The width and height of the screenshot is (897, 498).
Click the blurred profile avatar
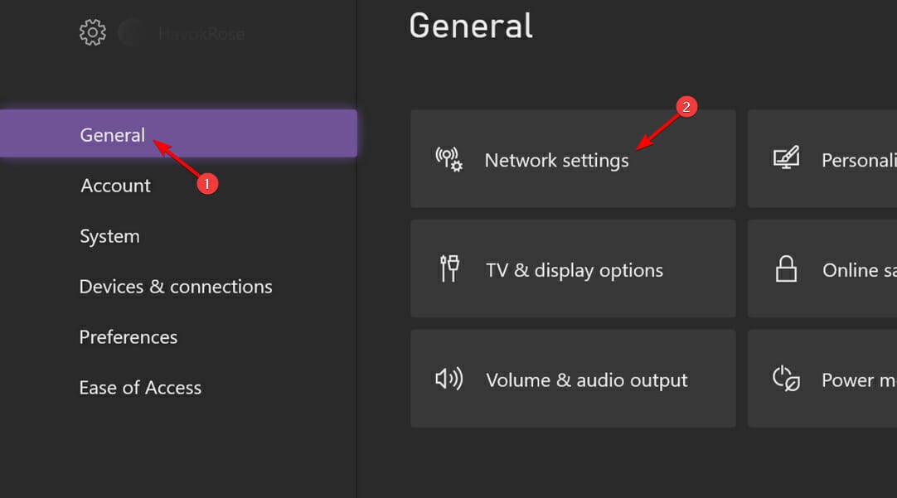tap(132, 32)
